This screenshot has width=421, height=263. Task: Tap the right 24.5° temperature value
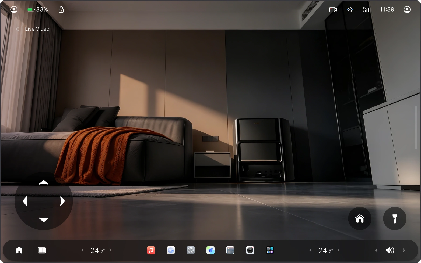pyautogui.click(x=326, y=251)
